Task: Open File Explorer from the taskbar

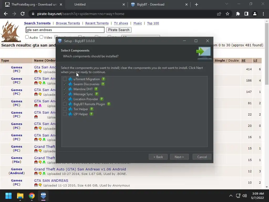Action: click(x=20, y=196)
